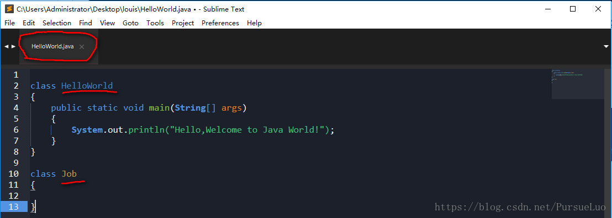This screenshot has height=218, width=612.
Task: Click highlighted line number 13
Action: click(x=13, y=206)
